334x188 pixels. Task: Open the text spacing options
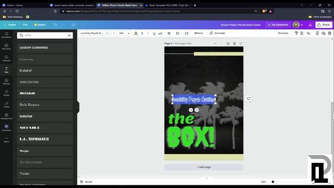[187, 33]
